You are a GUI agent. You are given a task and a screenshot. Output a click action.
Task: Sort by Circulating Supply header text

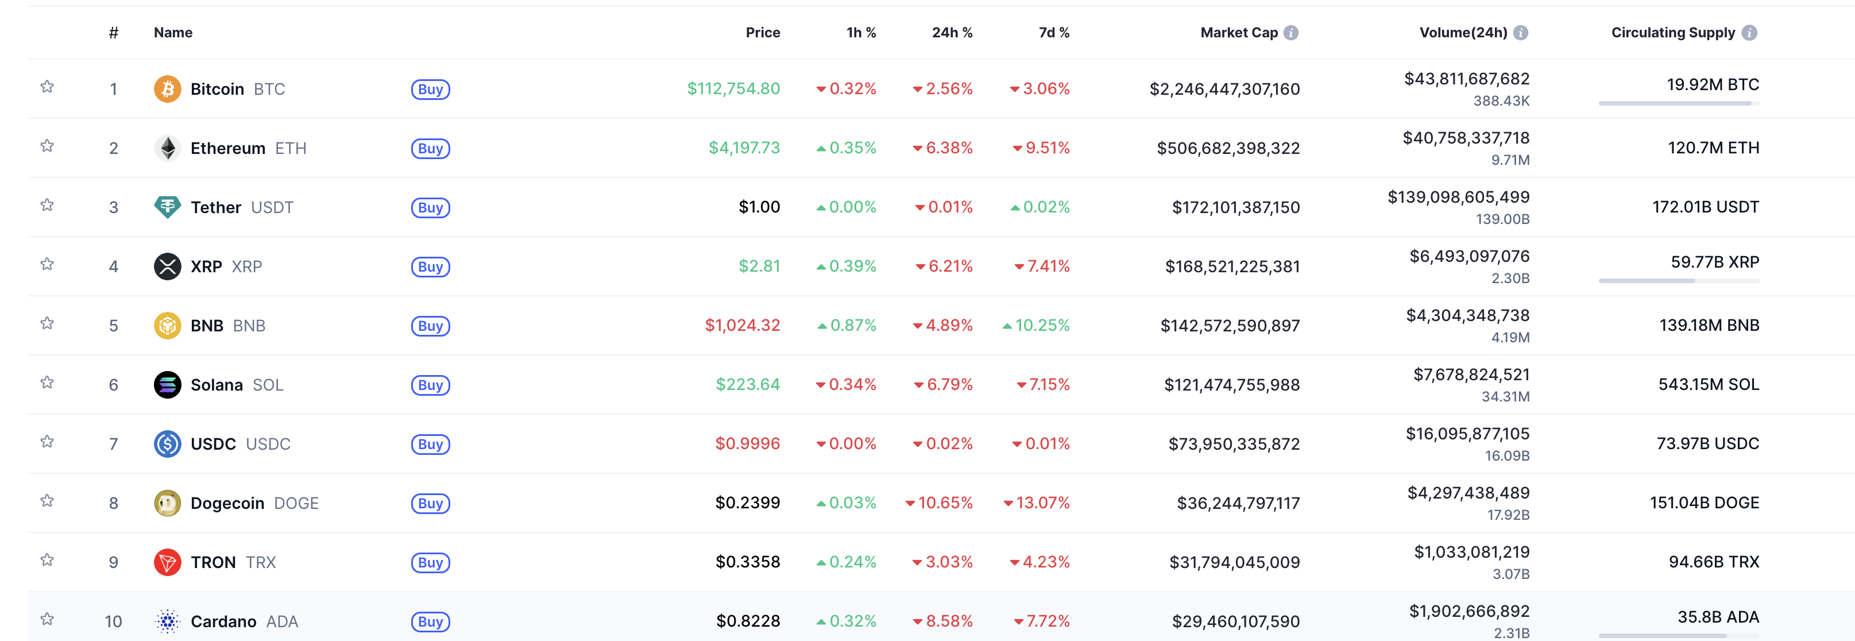(x=1673, y=32)
